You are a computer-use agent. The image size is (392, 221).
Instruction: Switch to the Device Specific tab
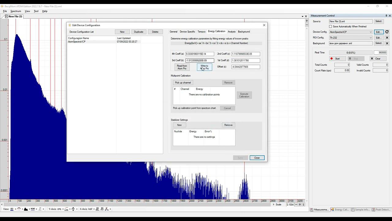click(187, 32)
